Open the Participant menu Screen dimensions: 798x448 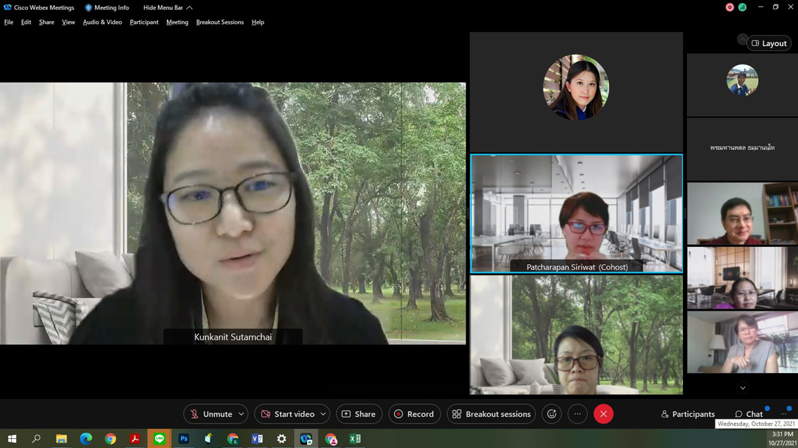(x=144, y=23)
